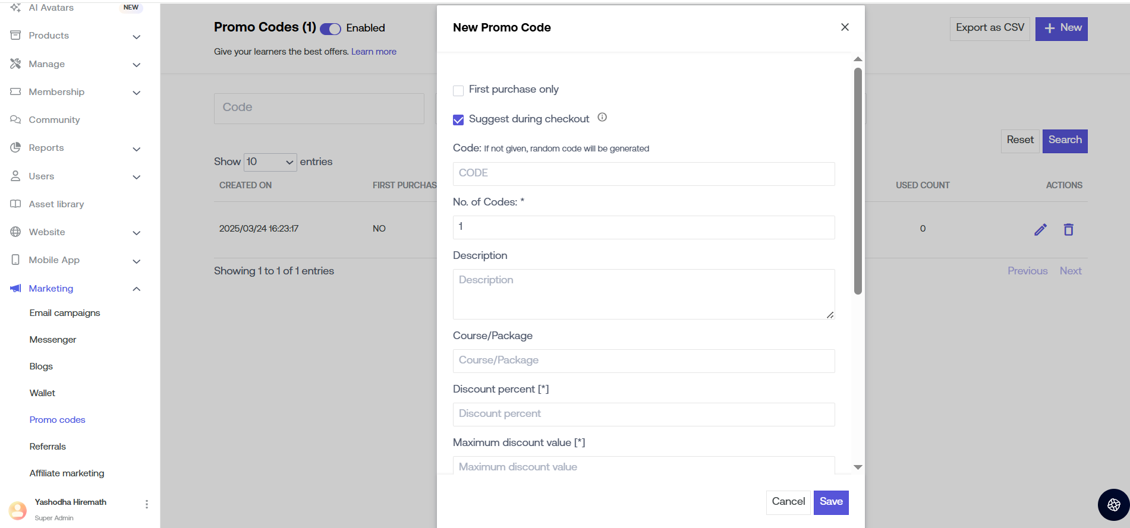Click the Community icon in the sidebar
Image resolution: width=1130 pixels, height=528 pixels.
pos(15,120)
